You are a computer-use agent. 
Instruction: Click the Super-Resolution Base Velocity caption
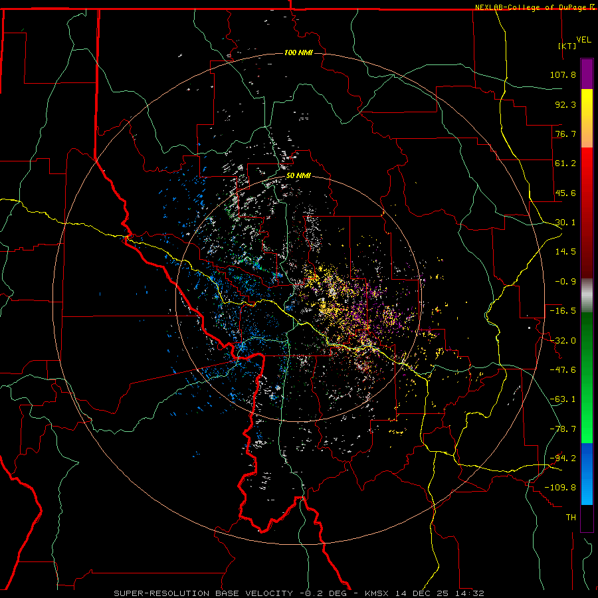coord(299,593)
